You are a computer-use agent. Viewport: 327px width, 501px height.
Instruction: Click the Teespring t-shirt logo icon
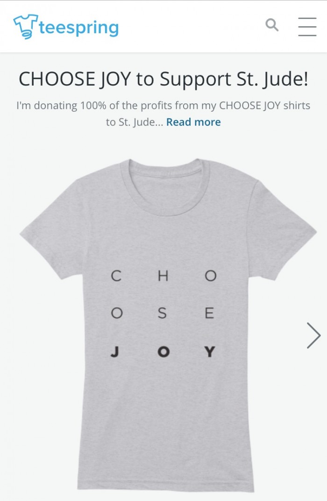25,26
